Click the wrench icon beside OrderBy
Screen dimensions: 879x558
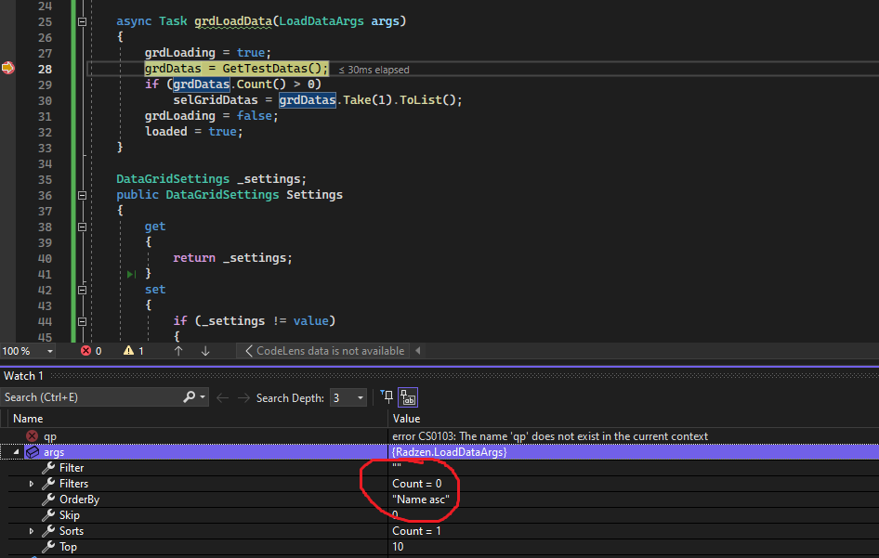click(48, 499)
